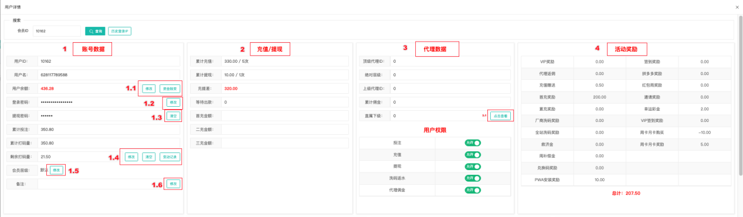Click the user balance 436.28
Screen dimensions: 743x217
click(48, 89)
